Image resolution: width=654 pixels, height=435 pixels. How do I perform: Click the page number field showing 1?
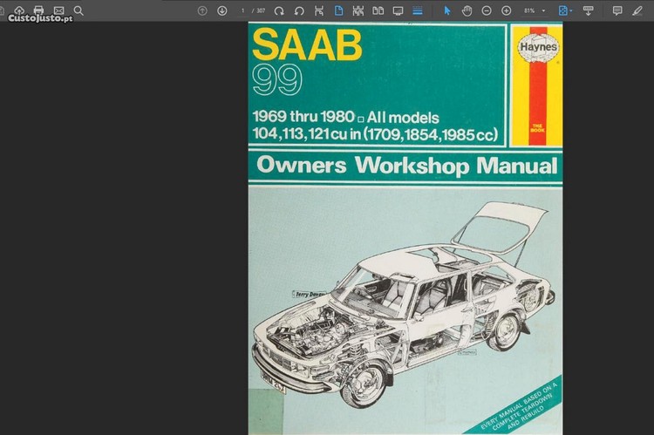pos(243,10)
